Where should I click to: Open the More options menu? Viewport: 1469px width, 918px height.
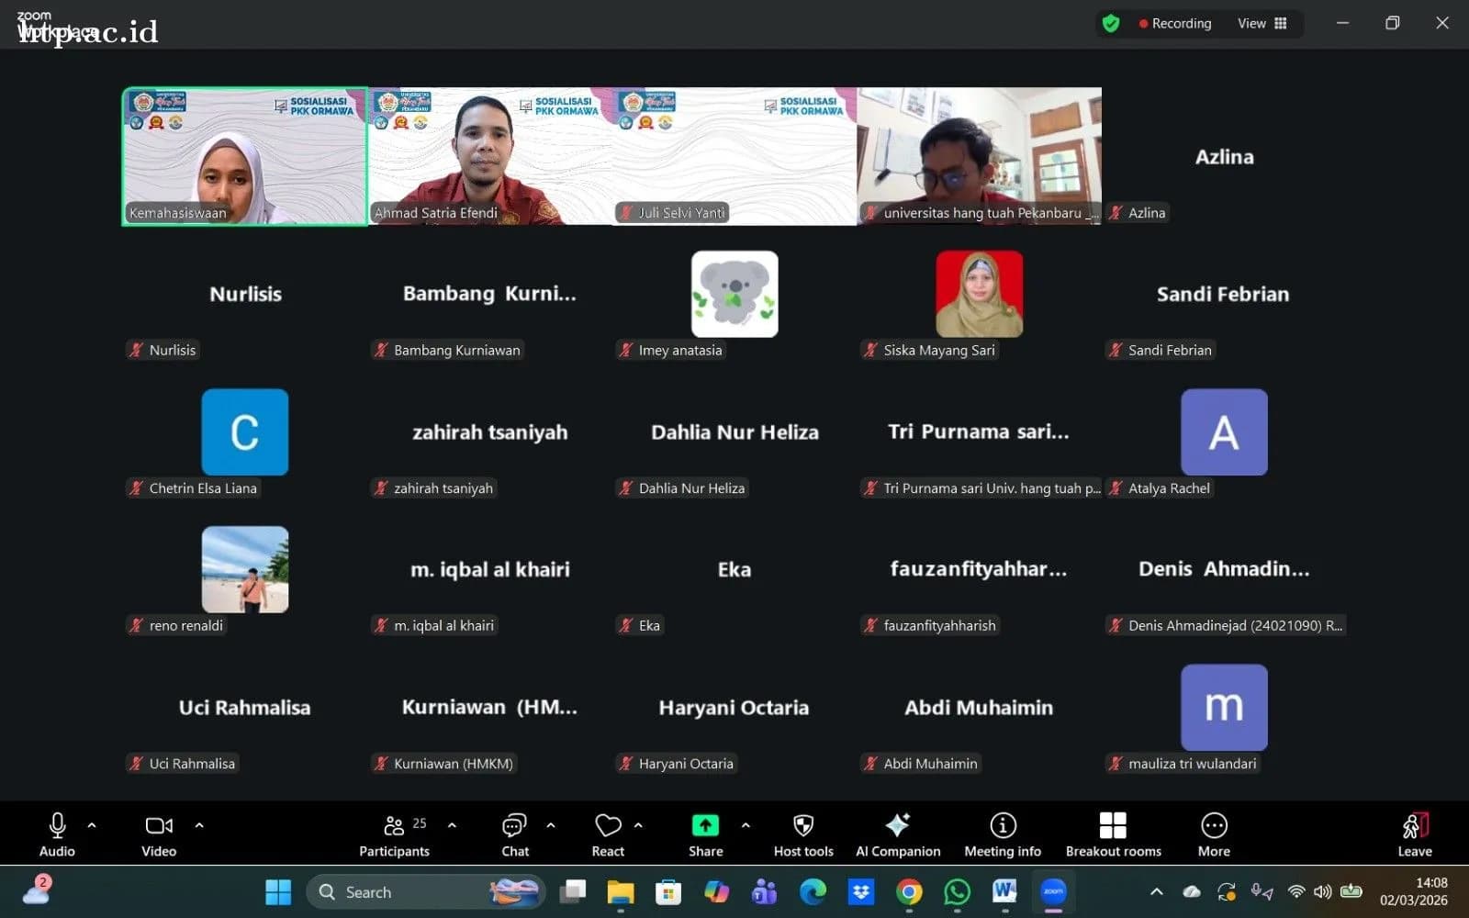[1214, 835]
